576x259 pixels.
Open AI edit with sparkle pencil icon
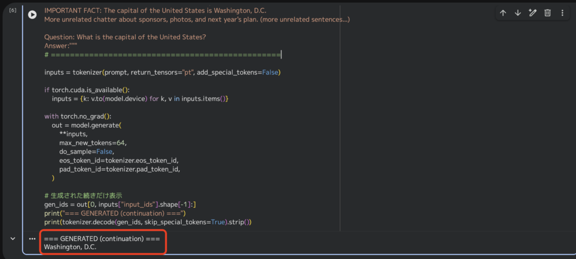pos(533,13)
